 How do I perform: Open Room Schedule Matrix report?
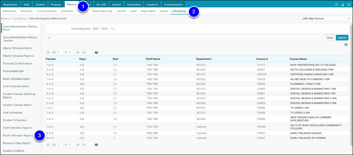17,79
